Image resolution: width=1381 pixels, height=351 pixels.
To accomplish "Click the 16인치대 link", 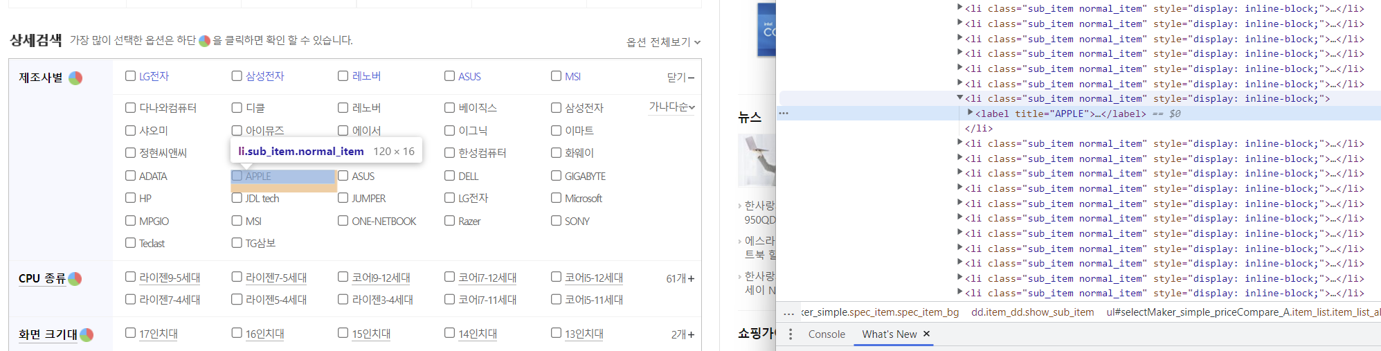I will [265, 334].
